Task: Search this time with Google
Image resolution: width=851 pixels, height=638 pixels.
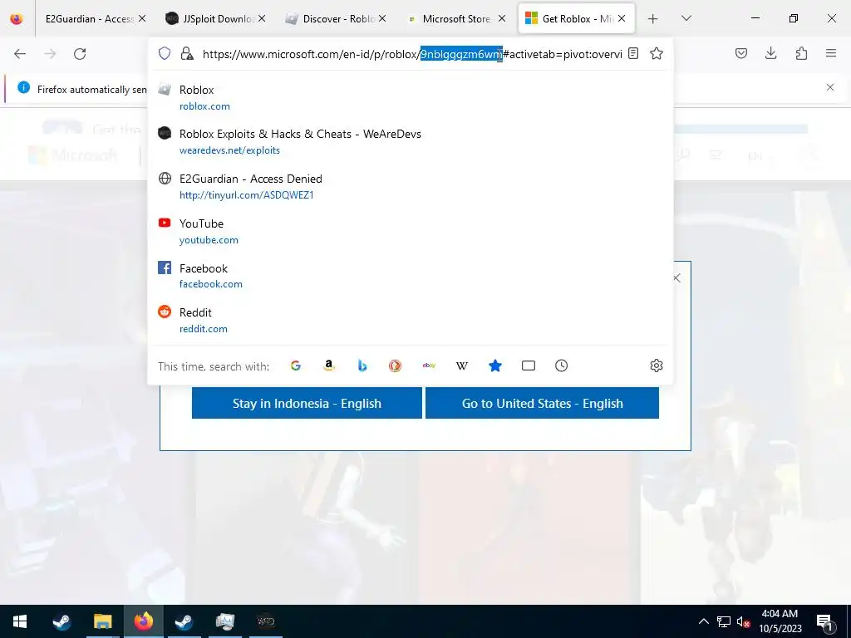Action: (x=296, y=366)
